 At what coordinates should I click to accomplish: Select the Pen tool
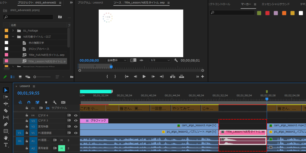[x=6, y=124]
